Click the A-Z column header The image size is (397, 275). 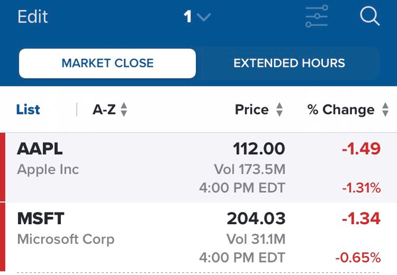coord(104,110)
